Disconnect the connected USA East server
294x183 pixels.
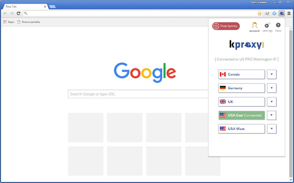(241, 115)
